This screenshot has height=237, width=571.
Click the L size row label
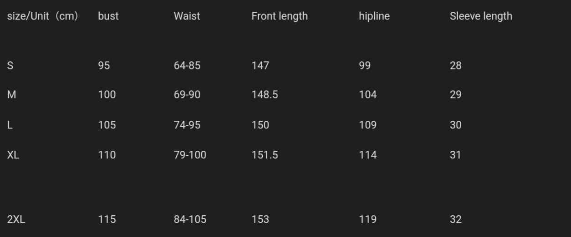coord(10,125)
